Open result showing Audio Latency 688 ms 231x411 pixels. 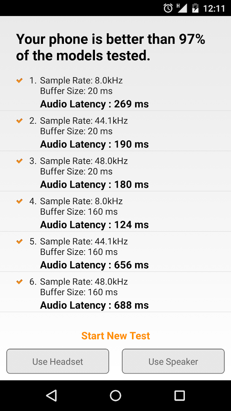(x=115, y=292)
